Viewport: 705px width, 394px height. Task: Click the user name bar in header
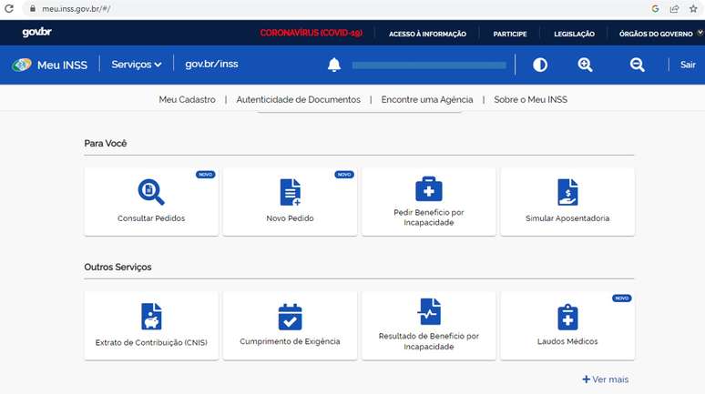click(429, 66)
